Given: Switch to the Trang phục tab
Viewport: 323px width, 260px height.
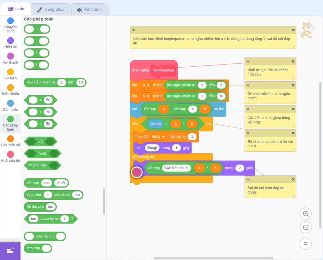Looking at the screenshot, I should pos(51,9).
